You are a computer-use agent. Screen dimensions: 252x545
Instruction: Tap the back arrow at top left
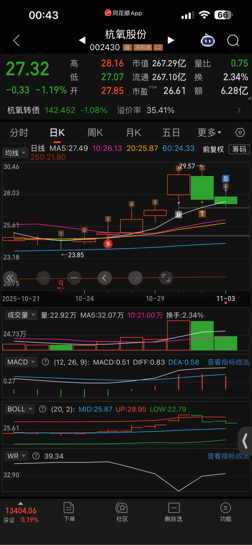pyautogui.click(x=16, y=40)
